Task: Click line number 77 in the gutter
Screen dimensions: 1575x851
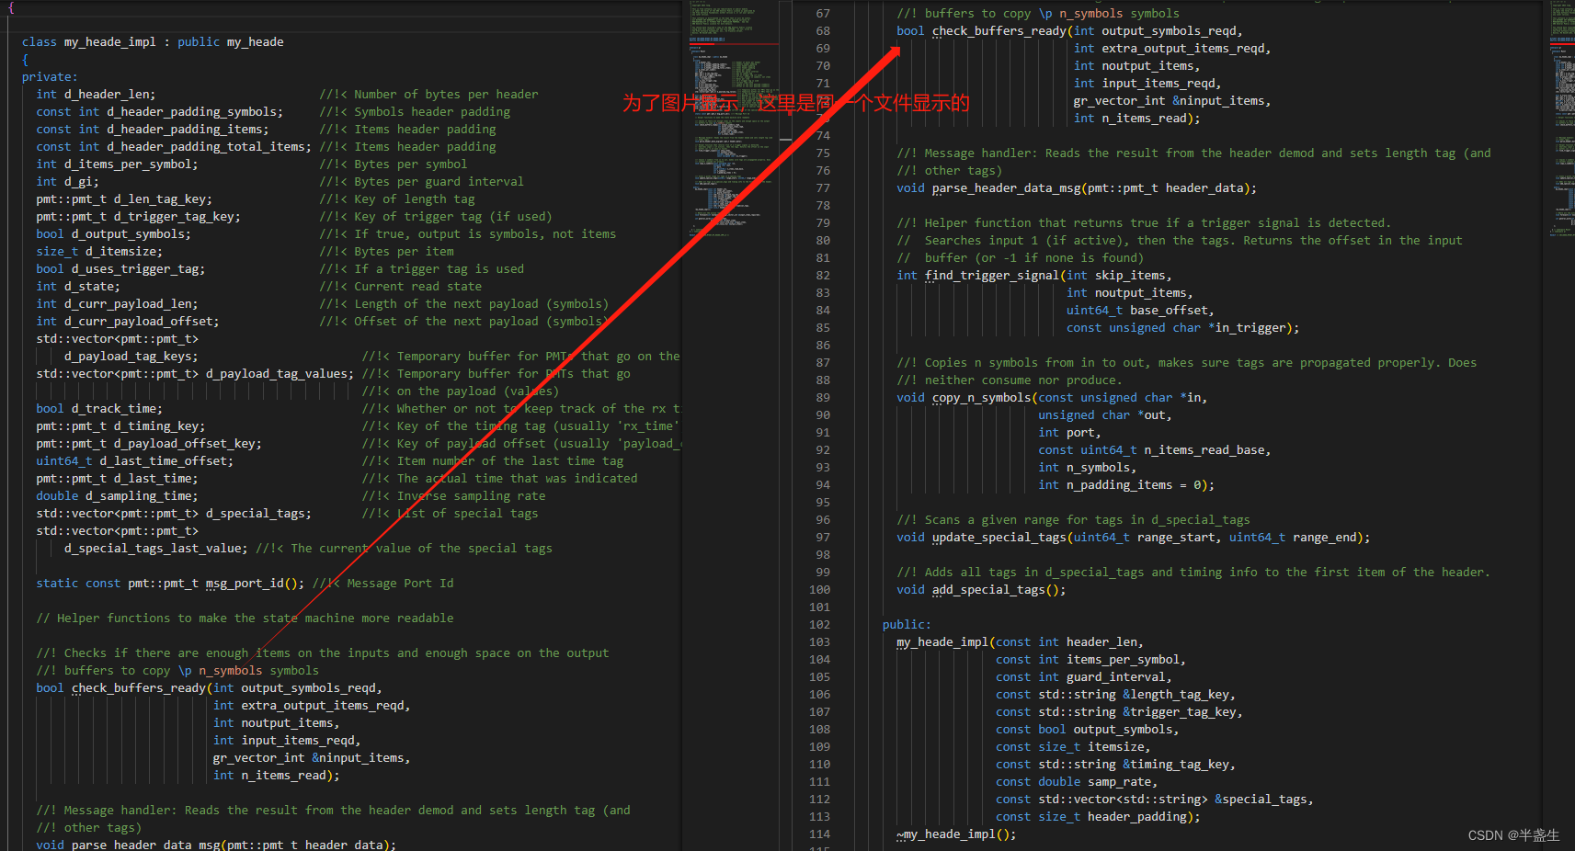Action: point(823,188)
